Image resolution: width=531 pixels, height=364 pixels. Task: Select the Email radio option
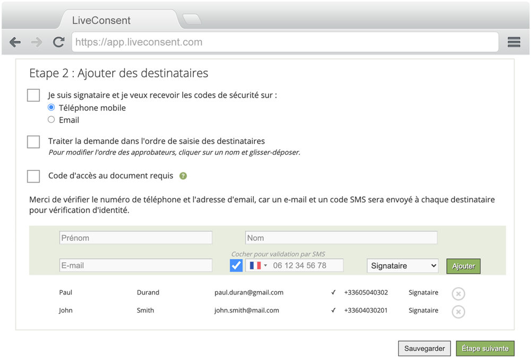pyautogui.click(x=52, y=120)
